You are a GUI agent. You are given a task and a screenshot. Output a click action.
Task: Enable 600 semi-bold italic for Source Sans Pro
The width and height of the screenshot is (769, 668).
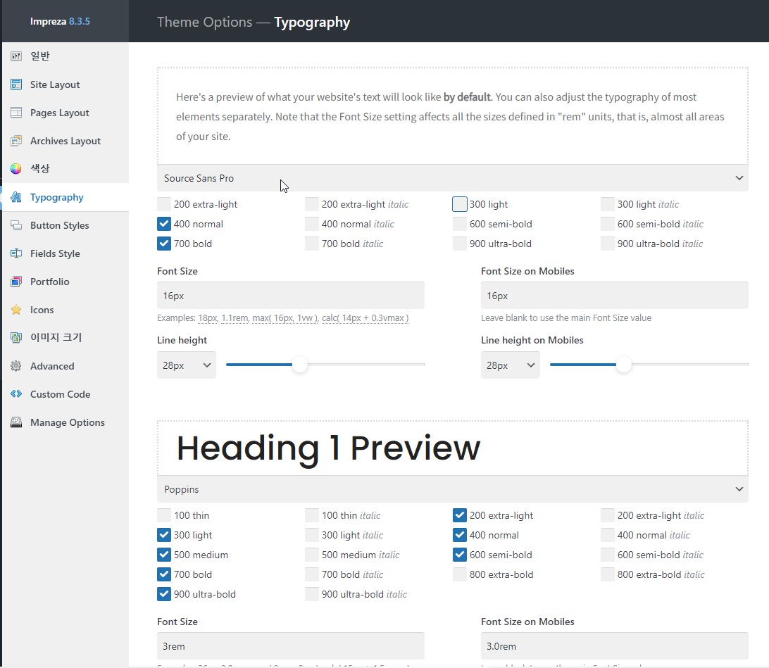click(608, 223)
